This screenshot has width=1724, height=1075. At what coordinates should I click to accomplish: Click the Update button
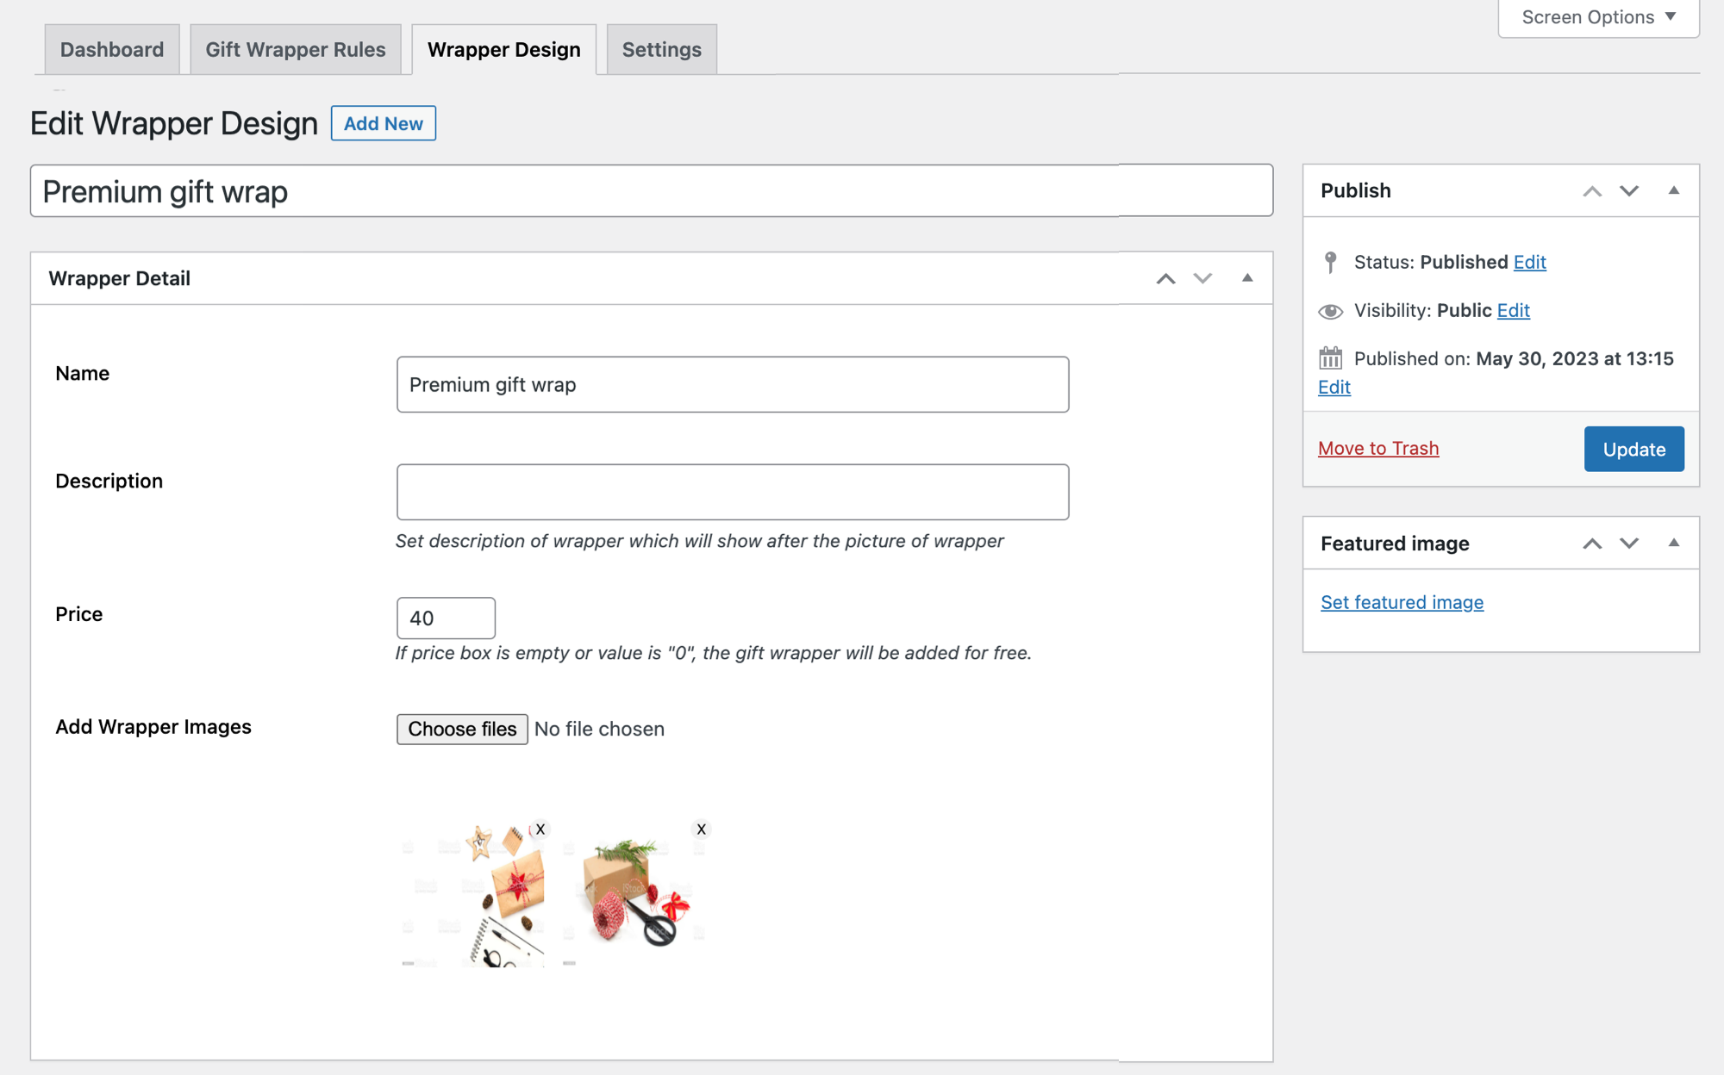(x=1633, y=449)
